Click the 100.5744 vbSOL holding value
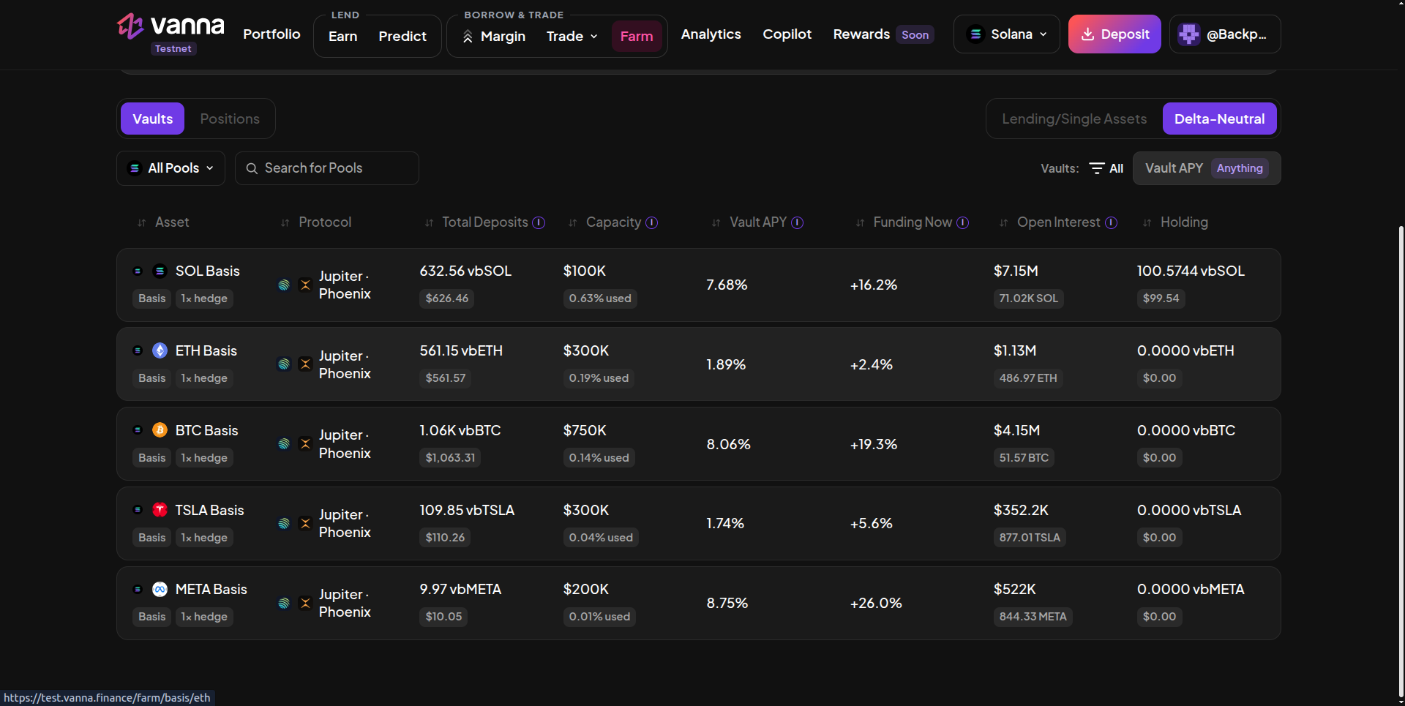 click(x=1191, y=271)
